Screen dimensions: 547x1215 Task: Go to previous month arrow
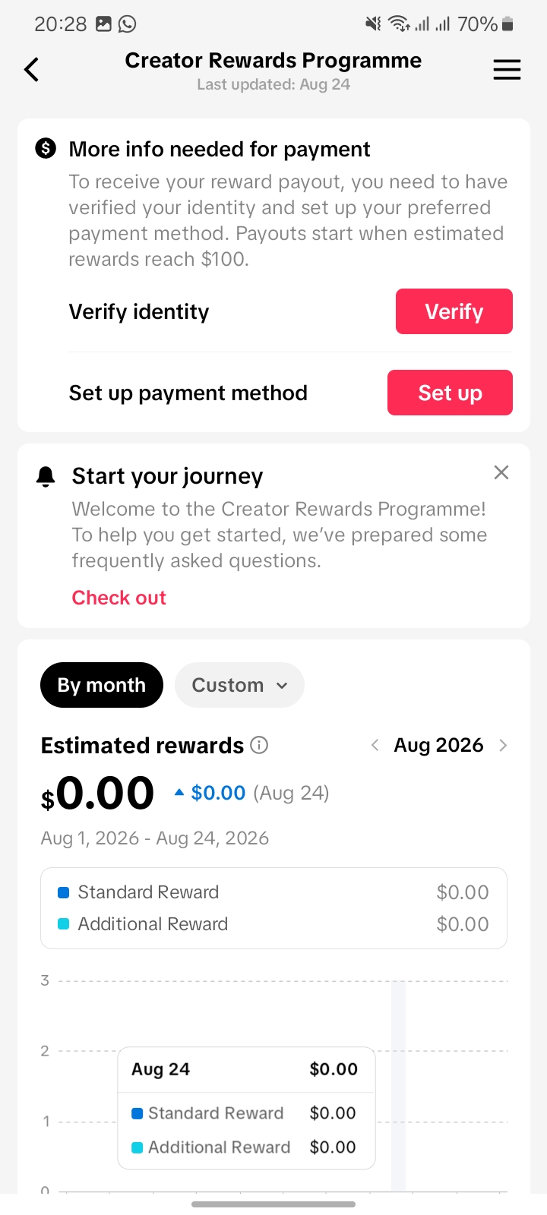point(375,745)
